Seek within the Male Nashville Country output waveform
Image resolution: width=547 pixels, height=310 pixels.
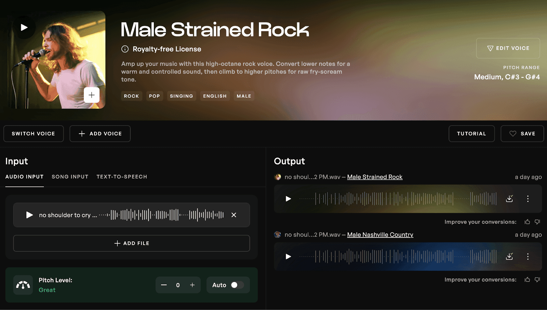pos(398,256)
